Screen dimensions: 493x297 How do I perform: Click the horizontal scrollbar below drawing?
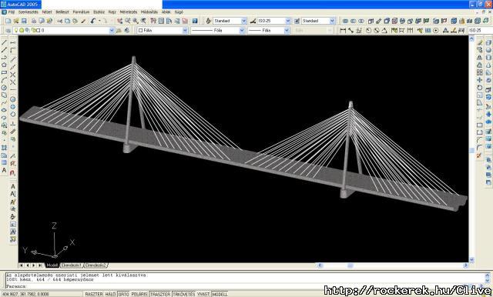[x=392, y=265]
